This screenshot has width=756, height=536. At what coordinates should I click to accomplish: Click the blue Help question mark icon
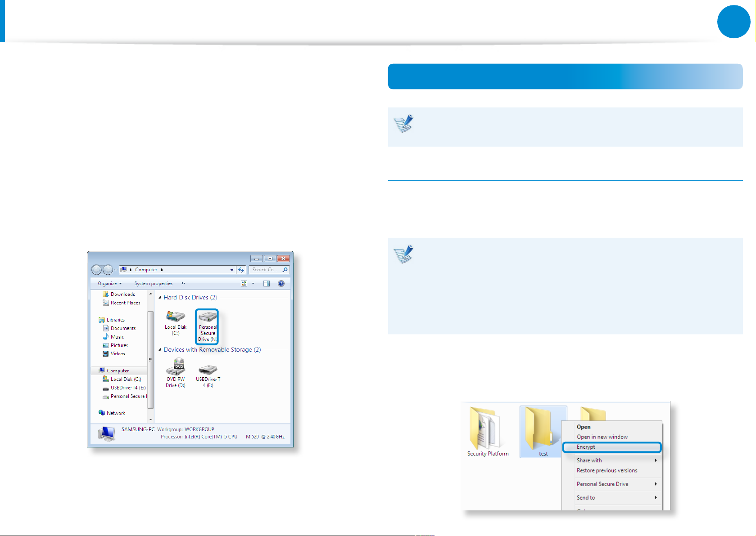[281, 283]
